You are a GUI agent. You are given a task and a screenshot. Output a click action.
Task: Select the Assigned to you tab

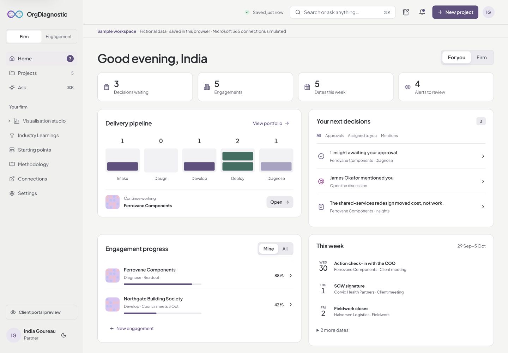coord(362,136)
